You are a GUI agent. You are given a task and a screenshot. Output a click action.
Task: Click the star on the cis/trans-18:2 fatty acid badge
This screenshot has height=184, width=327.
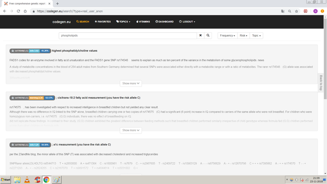click(12, 98)
